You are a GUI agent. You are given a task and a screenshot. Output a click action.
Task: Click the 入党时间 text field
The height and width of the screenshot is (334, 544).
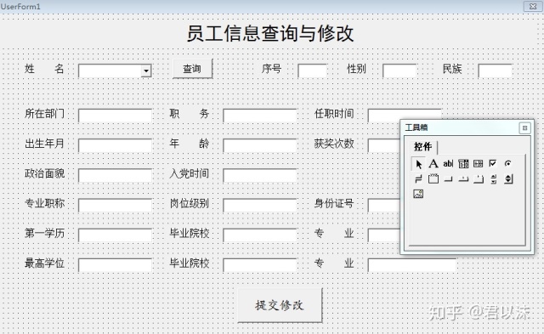[x=259, y=175]
